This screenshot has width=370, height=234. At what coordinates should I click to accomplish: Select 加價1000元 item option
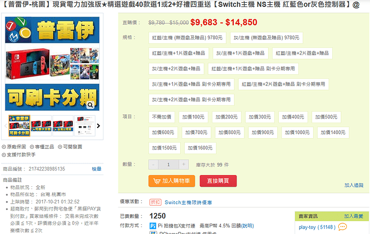297,133
